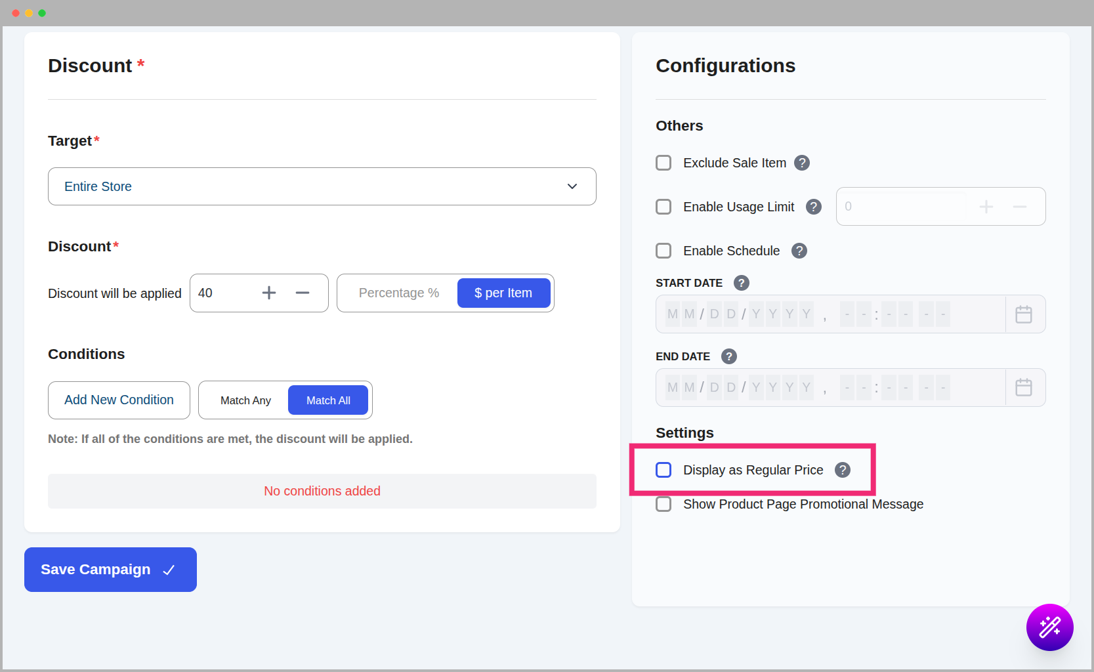Image resolution: width=1094 pixels, height=672 pixels.
Task: Check the Enable Schedule option
Action: pos(663,251)
